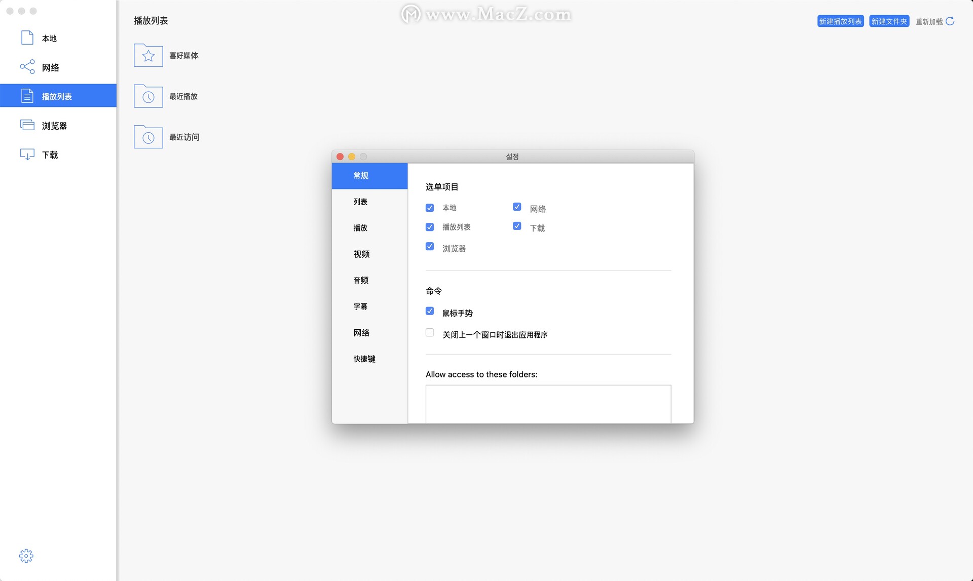Disable the 鼠标手势 checkbox
Viewport: 973px width, 581px height.
pyautogui.click(x=430, y=311)
